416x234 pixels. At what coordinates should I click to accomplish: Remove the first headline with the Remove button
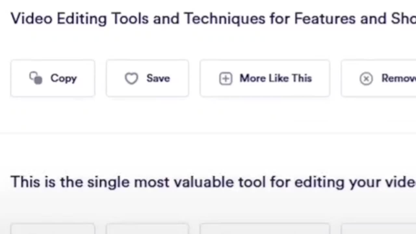tap(379, 78)
